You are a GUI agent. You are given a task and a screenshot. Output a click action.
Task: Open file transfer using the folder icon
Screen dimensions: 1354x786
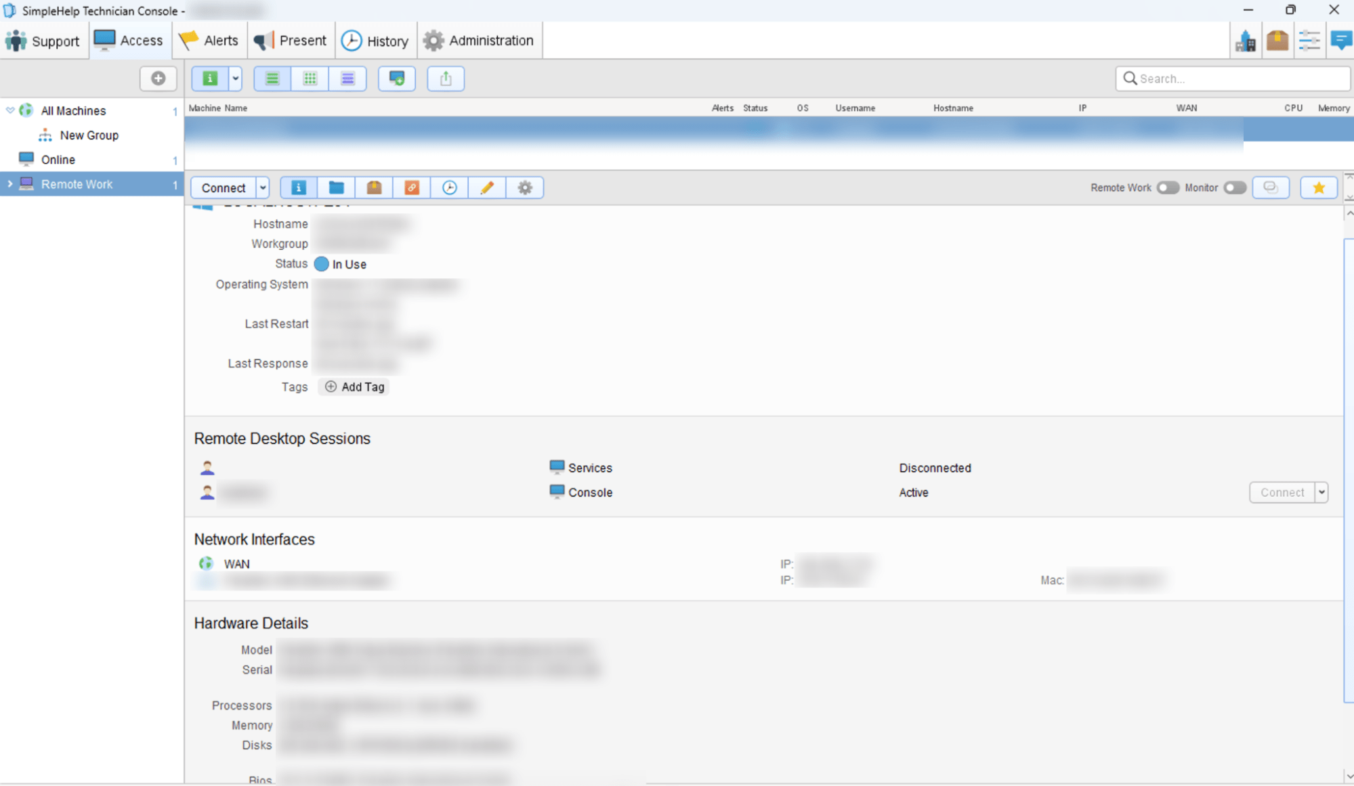click(x=336, y=187)
